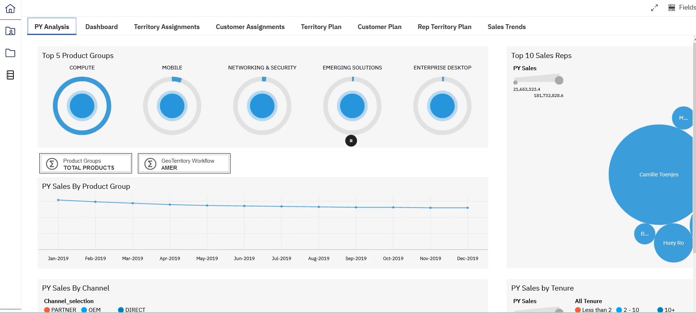The image size is (696, 313).
Task: Open the GeoTerritory Workflow selector
Action: point(184,164)
